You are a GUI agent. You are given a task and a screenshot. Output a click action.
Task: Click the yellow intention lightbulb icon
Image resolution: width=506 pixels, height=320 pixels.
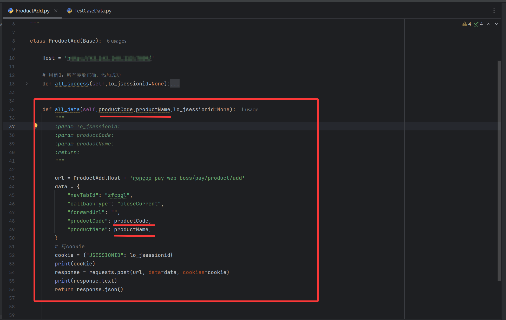pyautogui.click(x=36, y=126)
